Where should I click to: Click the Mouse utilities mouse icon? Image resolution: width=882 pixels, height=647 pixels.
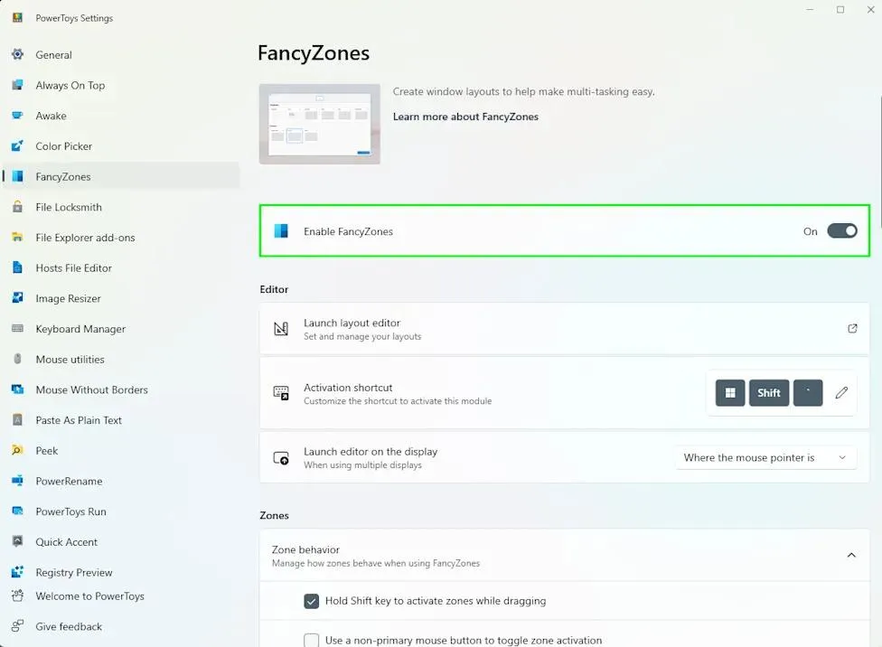[x=17, y=359]
